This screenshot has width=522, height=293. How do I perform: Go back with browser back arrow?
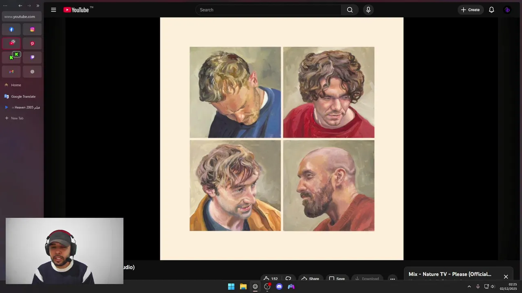click(x=20, y=6)
